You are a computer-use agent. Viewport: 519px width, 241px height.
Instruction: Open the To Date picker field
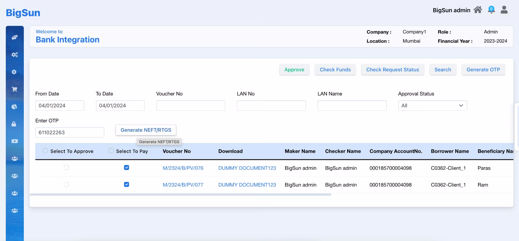120,106
